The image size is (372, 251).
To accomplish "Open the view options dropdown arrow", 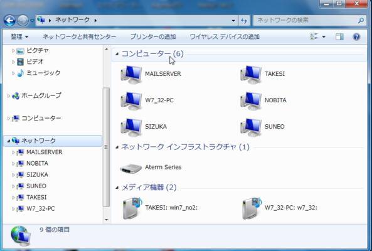I will pos(324,37).
